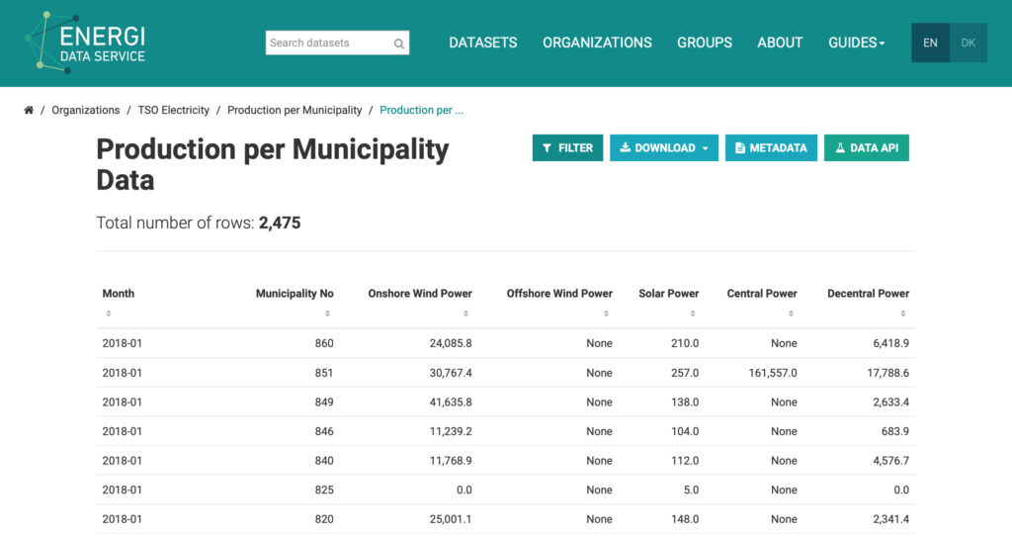Viewport: 1012px width, 536px height.
Task: Go to the Organizations page
Action: pyautogui.click(x=597, y=43)
